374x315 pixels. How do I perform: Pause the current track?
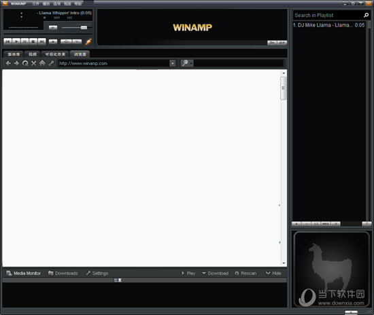point(24,41)
